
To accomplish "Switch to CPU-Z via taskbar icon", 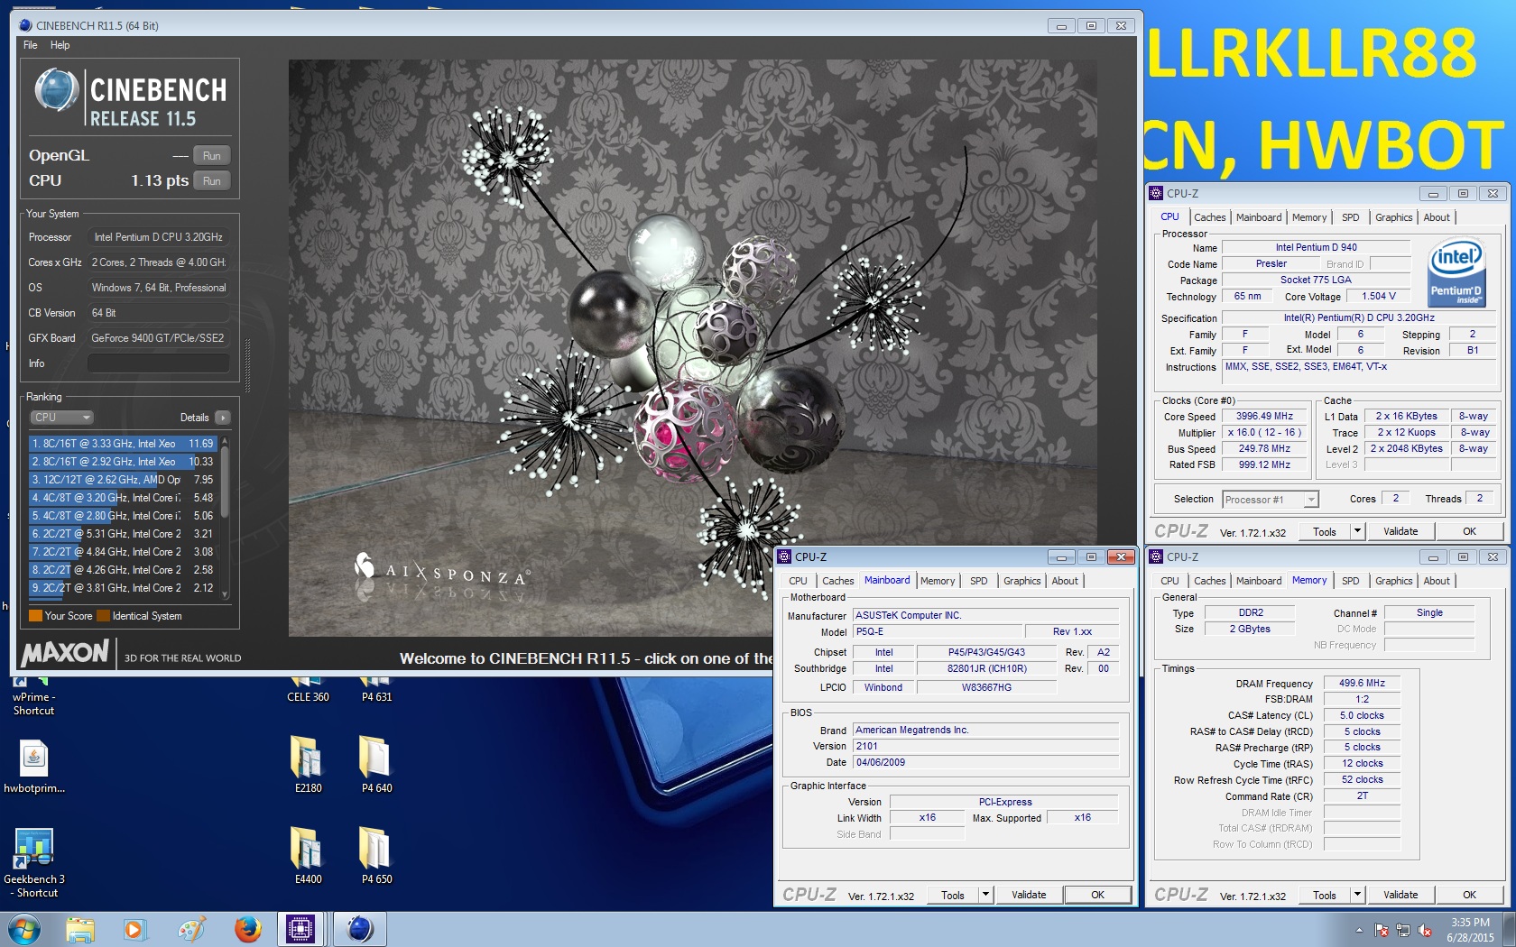I will tap(300, 929).
